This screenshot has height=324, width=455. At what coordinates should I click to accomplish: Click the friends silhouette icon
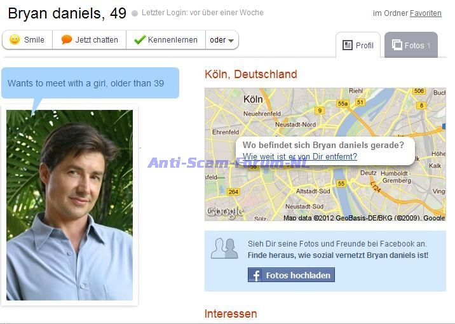point(224,249)
